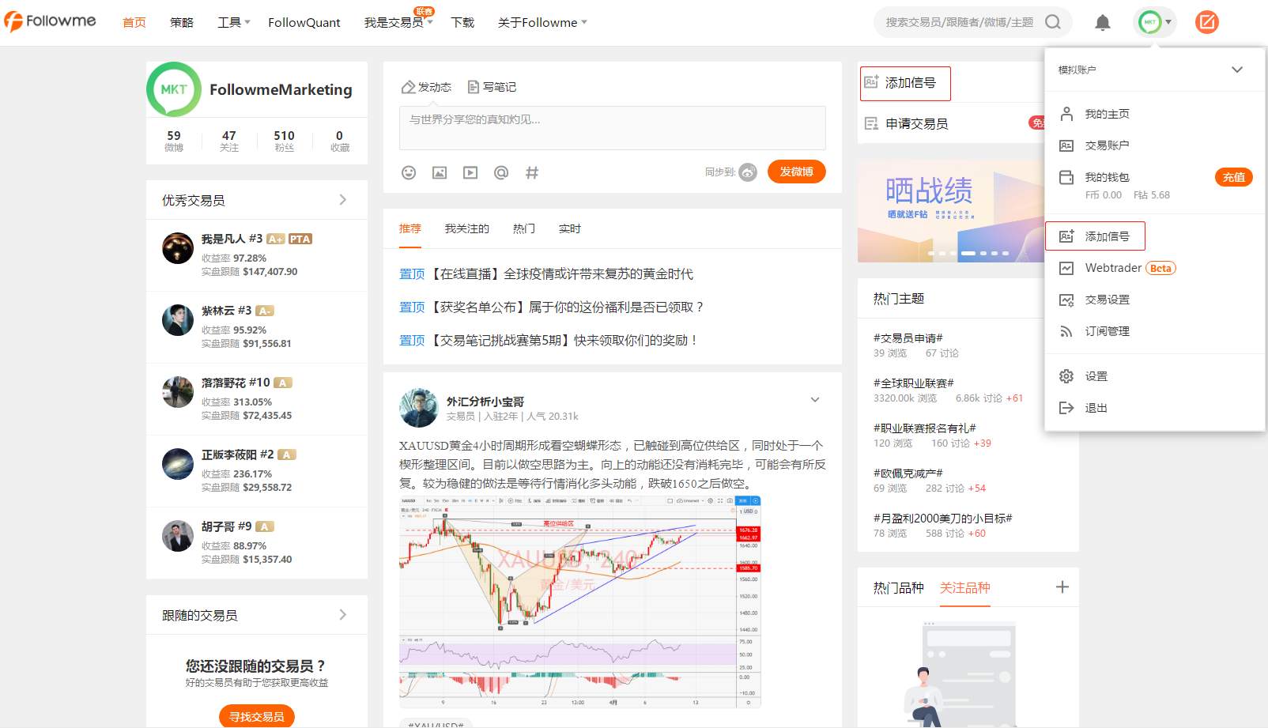
Task: Open the MKT avatar account menu
Action: (1156, 22)
